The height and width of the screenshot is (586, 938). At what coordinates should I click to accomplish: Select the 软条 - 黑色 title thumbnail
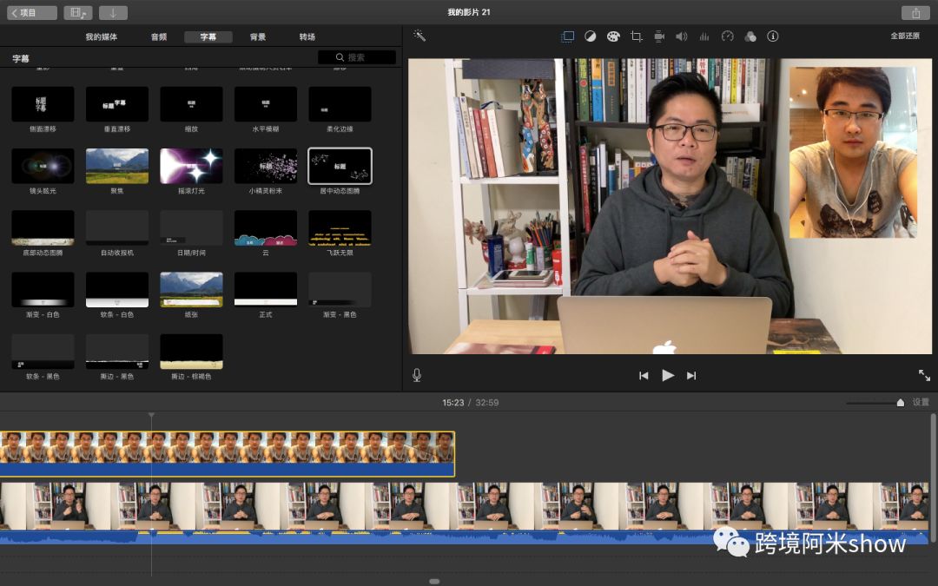coord(43,352)
